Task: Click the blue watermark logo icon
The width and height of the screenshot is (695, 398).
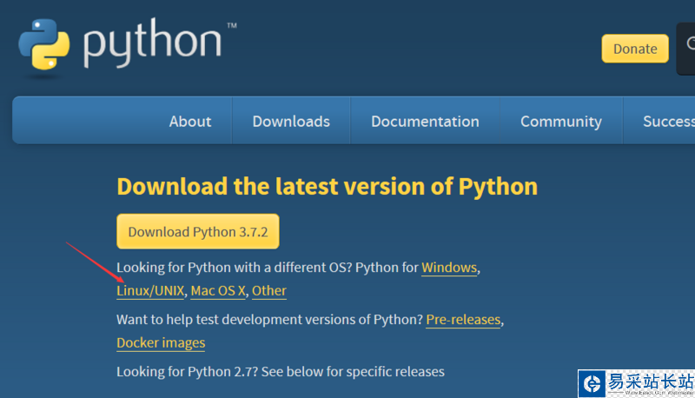Action: 592,383
